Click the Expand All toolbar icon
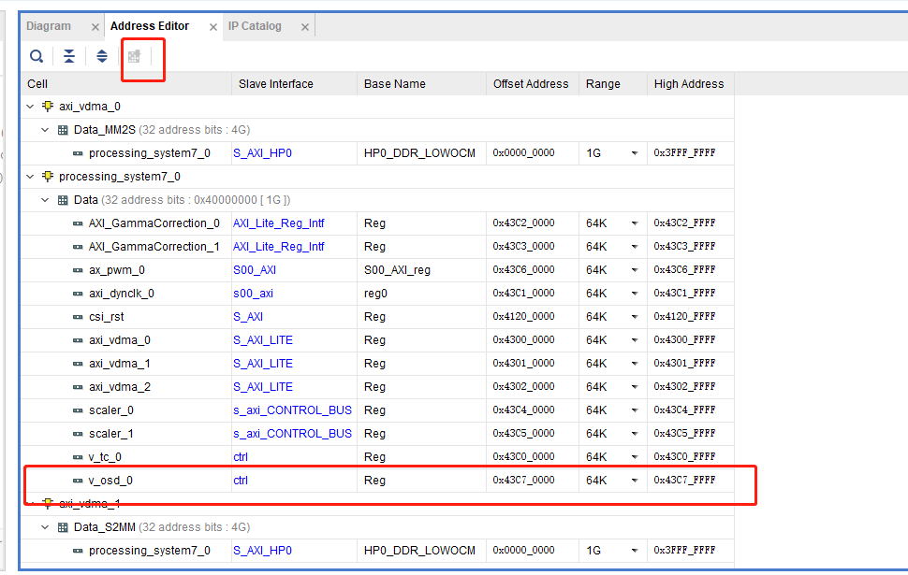Viewport: 908px width, 575px height. pyautogui.click(x=102, y=56)
